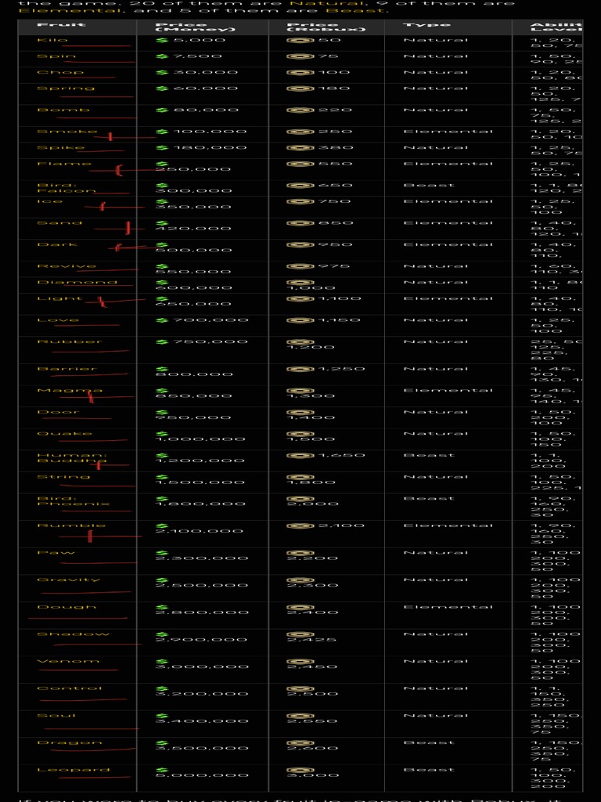Open the Venom fruit page
This screenshot has height=802, width=601.
[x=68, y=661]
